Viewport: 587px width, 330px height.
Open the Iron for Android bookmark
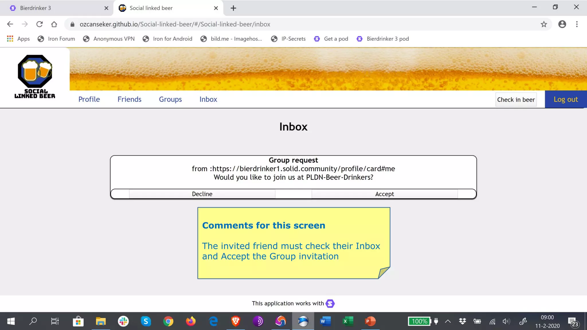click(x=168, y=39)
